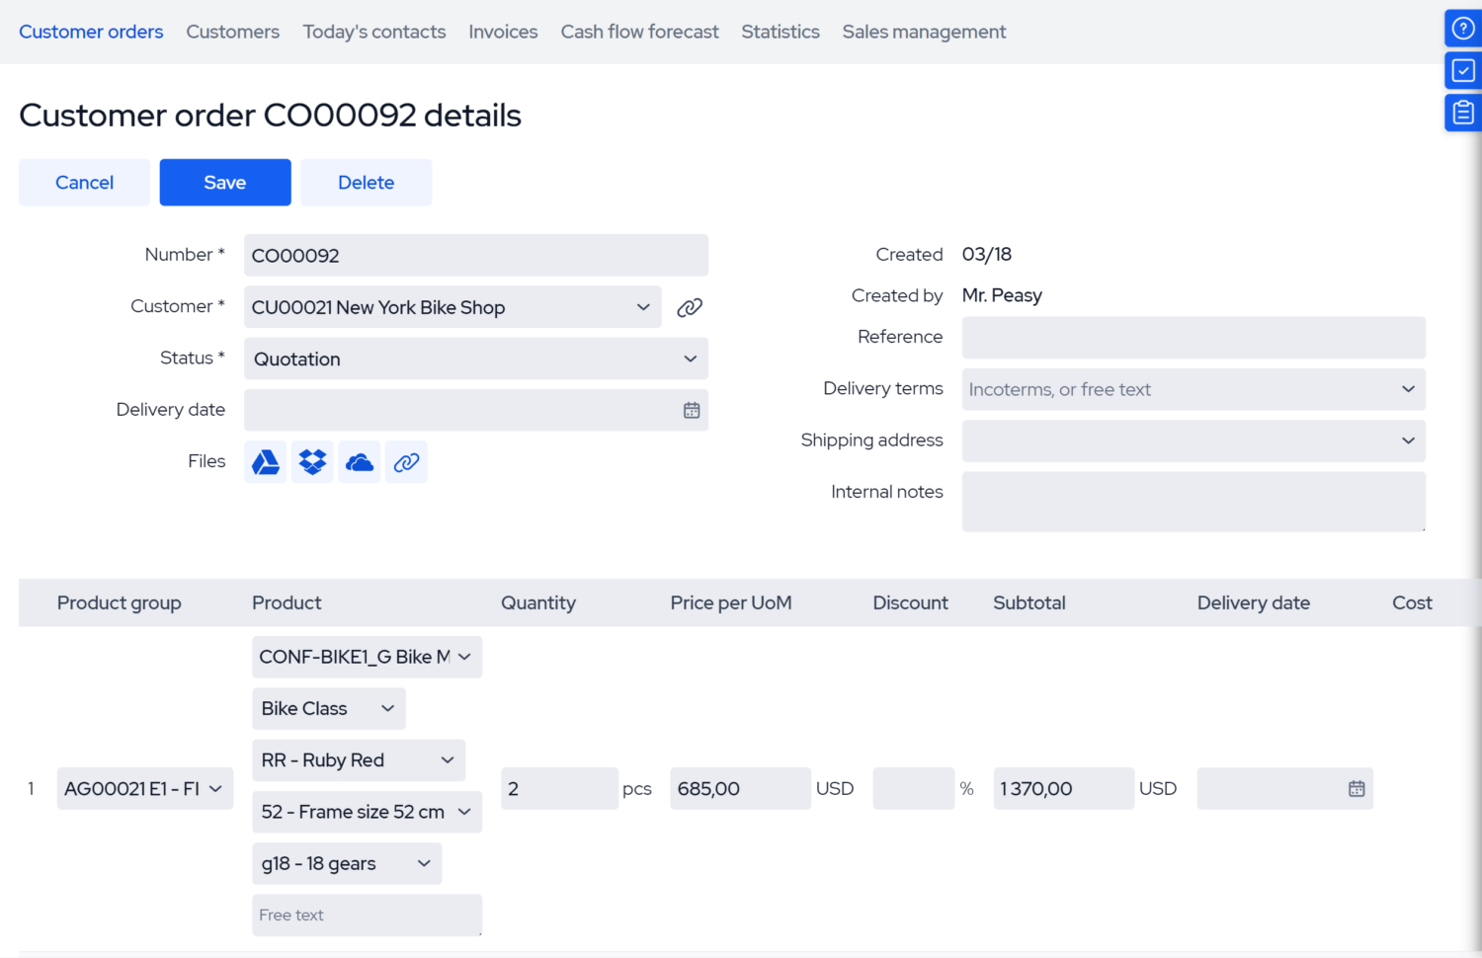Attach a file from Dropbox
This screenshot has width=1482, height=958.
[x=312, y=461]
